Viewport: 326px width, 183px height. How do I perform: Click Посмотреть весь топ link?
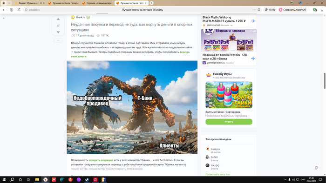pyautogui.click(x=217, y=174)
